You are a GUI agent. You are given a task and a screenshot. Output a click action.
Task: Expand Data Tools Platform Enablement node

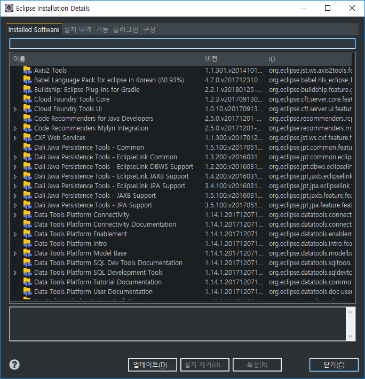15,235
